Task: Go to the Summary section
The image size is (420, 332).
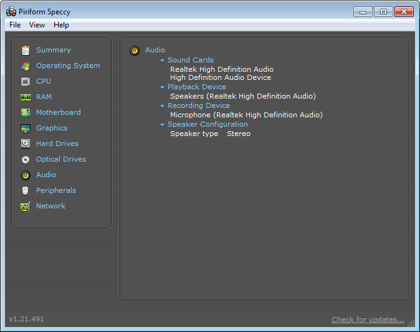Action: (54, 50)
